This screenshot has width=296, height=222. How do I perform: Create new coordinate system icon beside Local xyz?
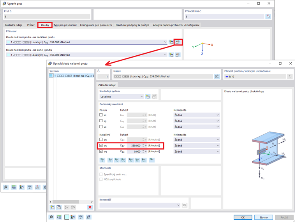tap(148, 97)
